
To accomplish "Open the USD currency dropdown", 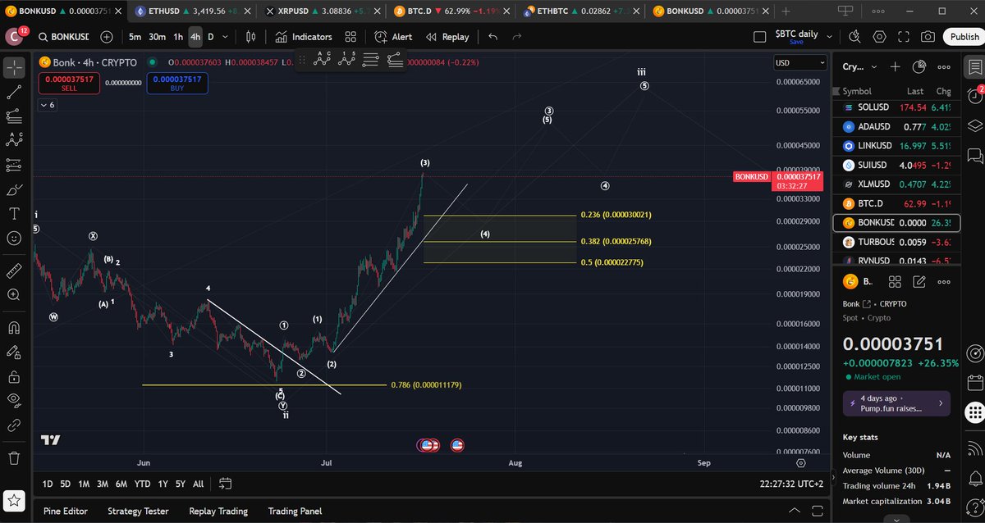I will tap(800, 63).
